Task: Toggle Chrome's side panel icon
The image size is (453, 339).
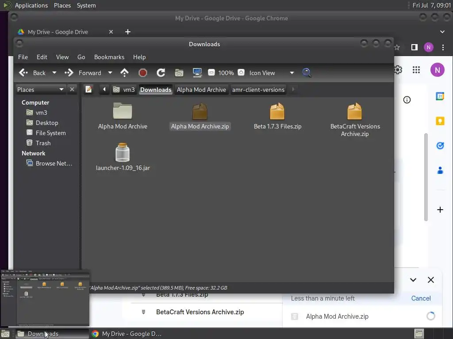Action: [x=414, y=47]
